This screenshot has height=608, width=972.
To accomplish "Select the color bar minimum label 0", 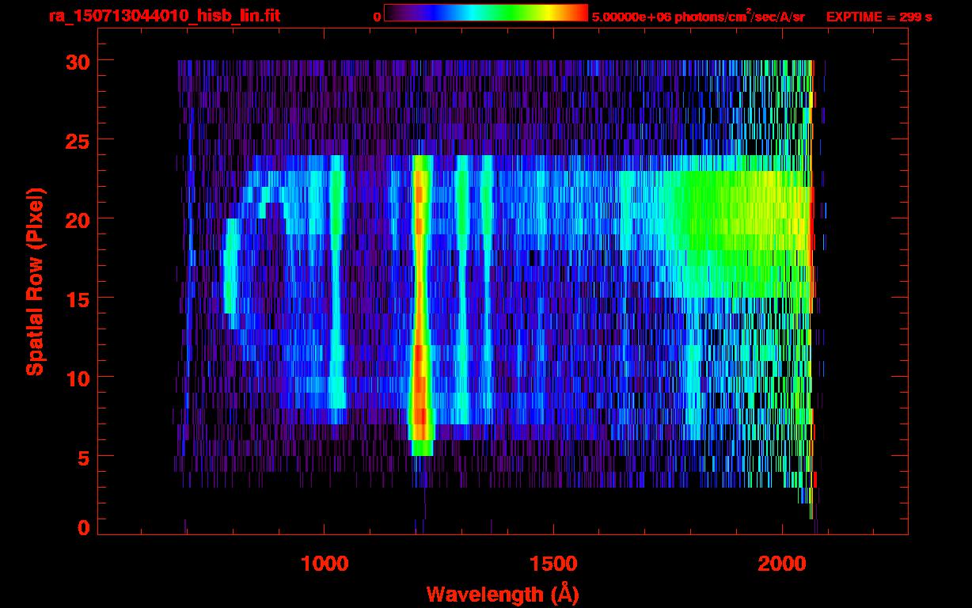I will pyautogui.click(x=377, y=17).
